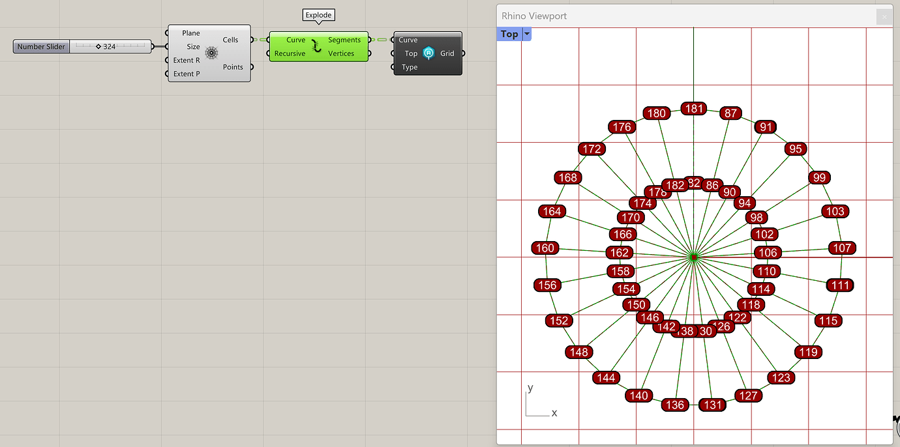The width and height of the screenshot is (900, 447).
Task: Click the Cells output parameter
Action: [x=230, y=40]
